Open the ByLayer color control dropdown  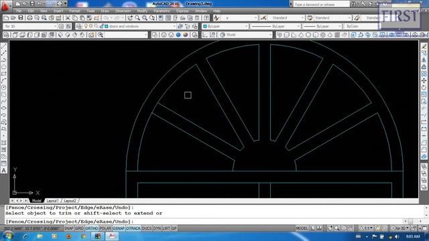225,26
